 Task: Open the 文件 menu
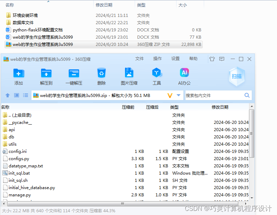click(x=140, y=59)
